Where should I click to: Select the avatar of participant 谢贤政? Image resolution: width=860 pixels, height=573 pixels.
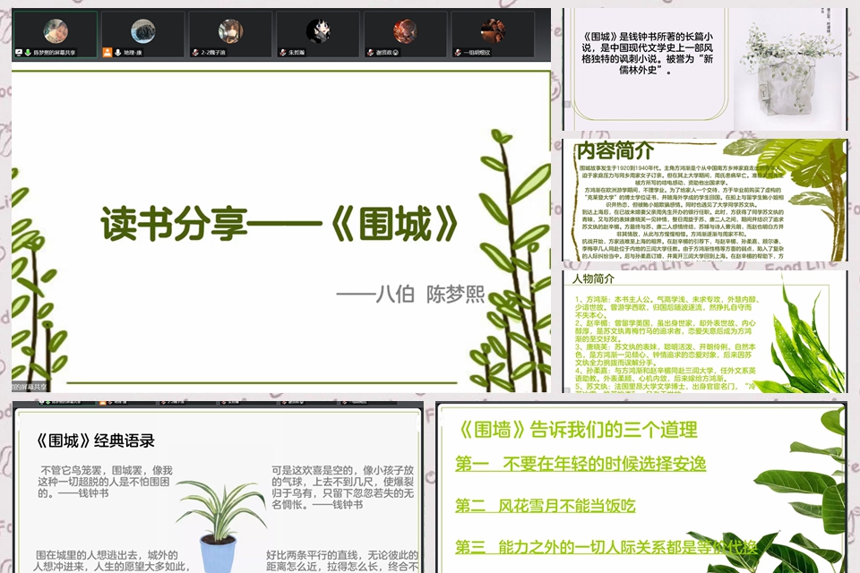click(x=405, y=31)
